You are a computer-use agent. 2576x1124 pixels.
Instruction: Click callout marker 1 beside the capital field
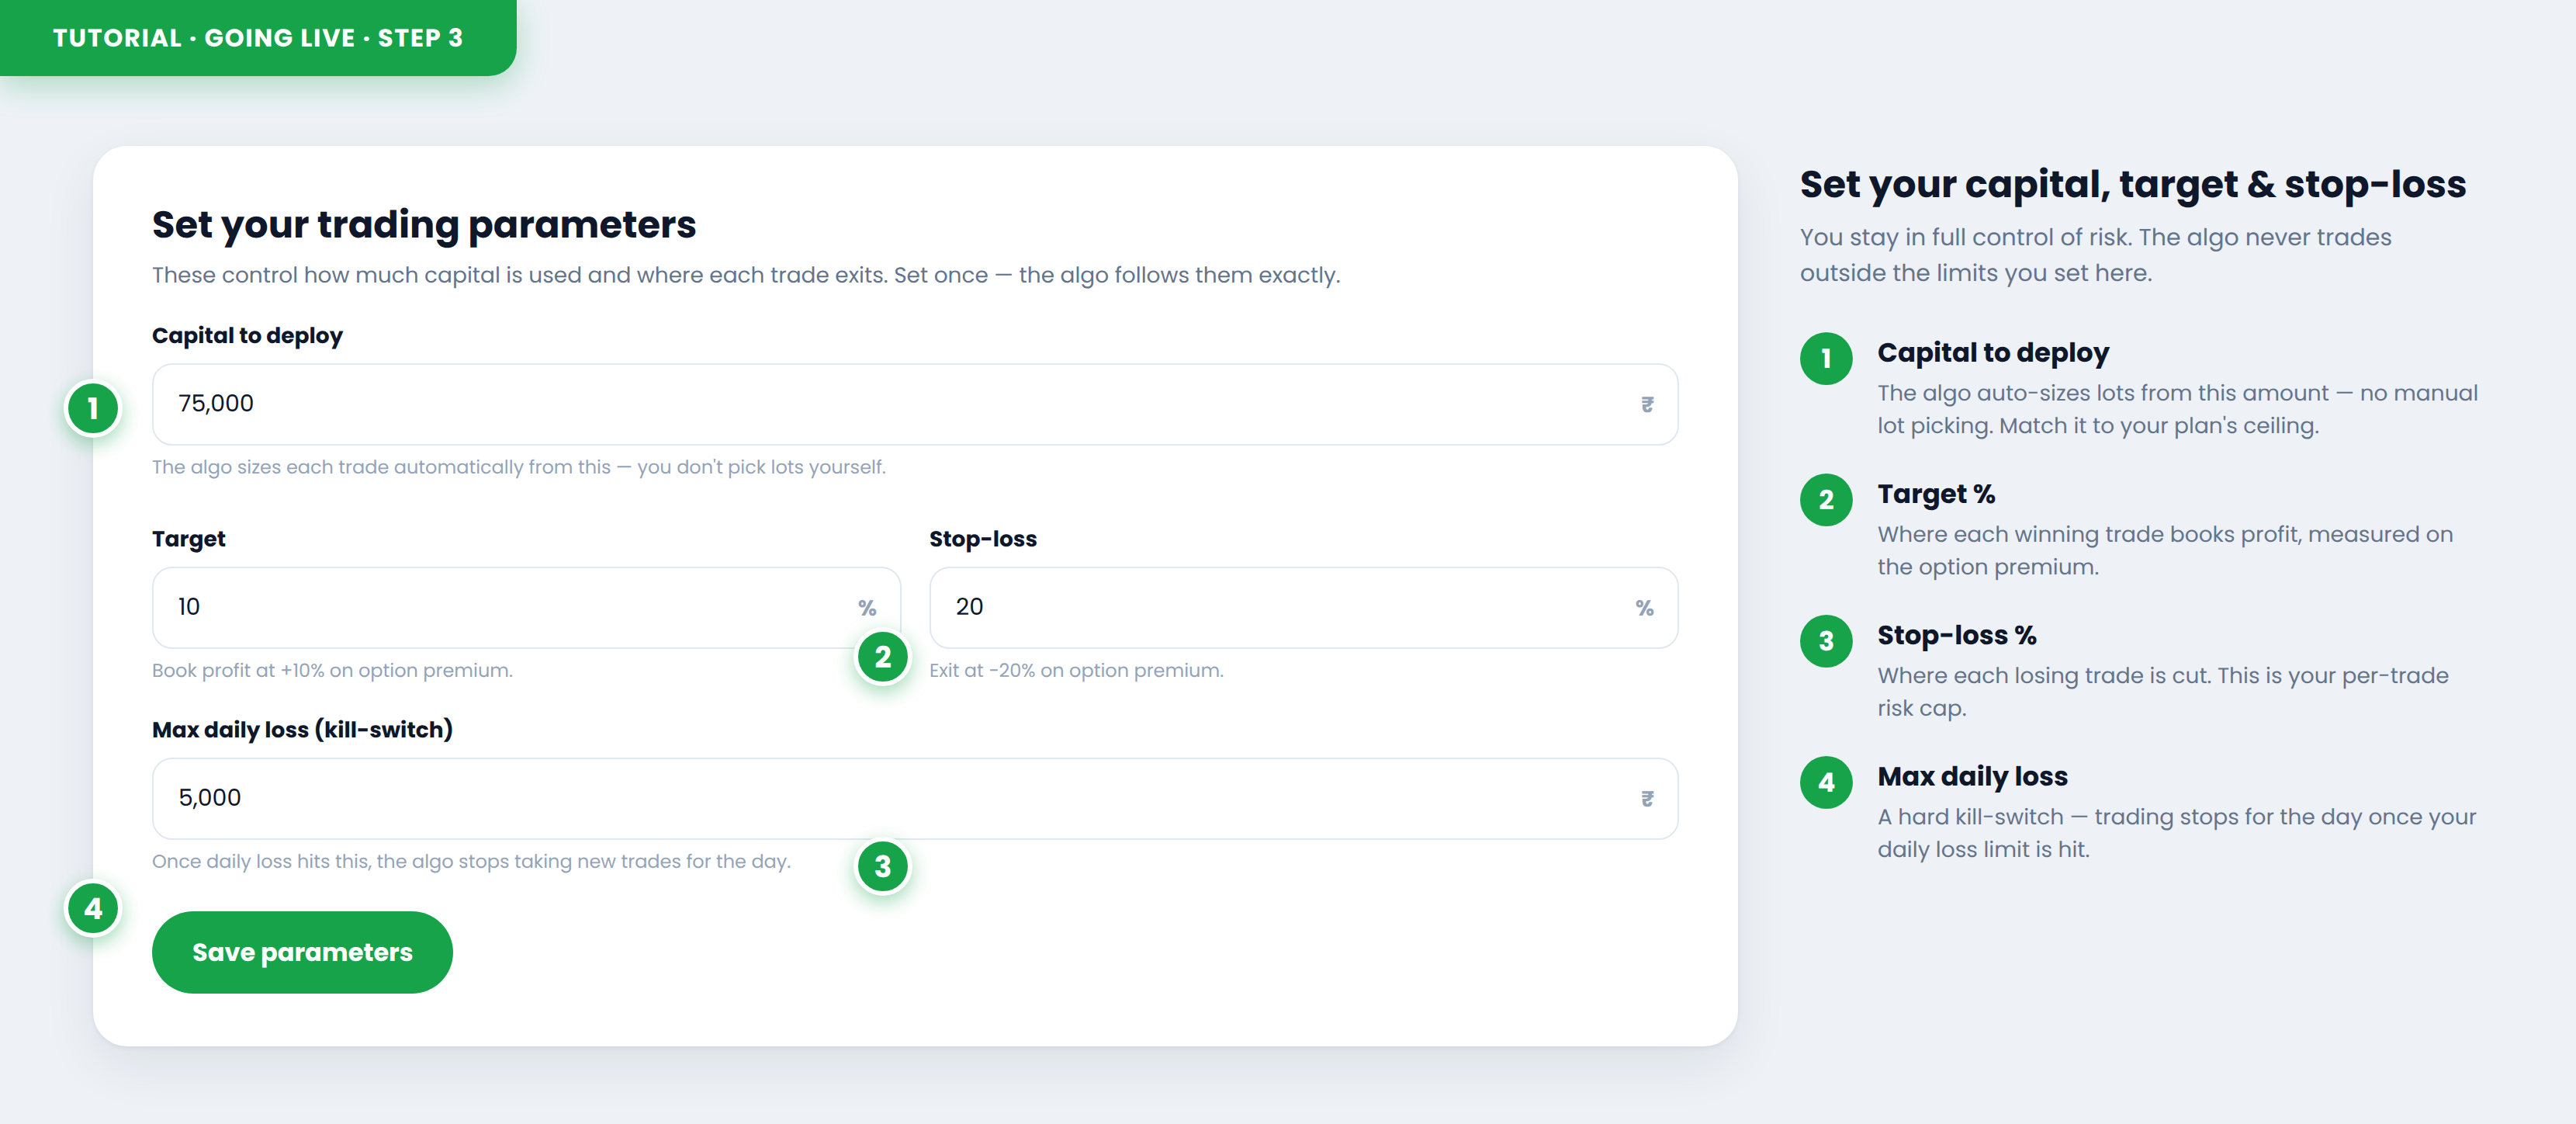tap(93, 408)
